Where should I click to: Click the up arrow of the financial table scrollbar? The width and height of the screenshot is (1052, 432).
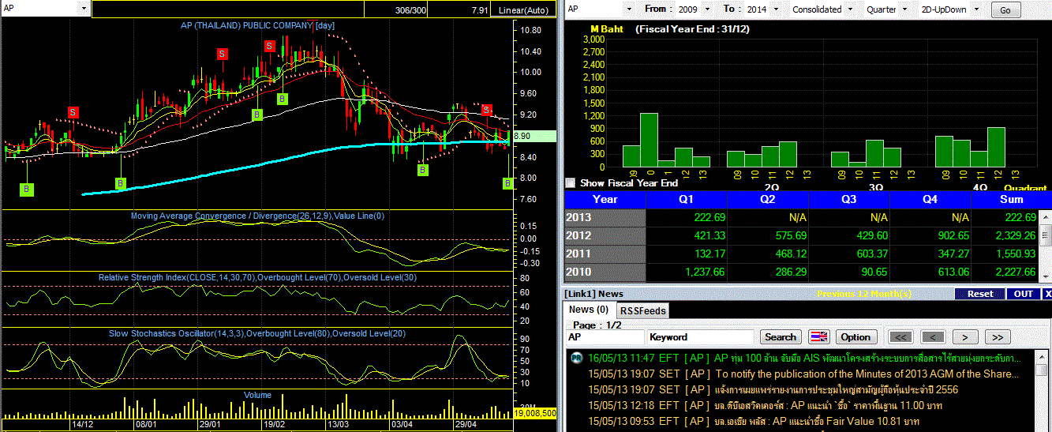(1045, 216)
